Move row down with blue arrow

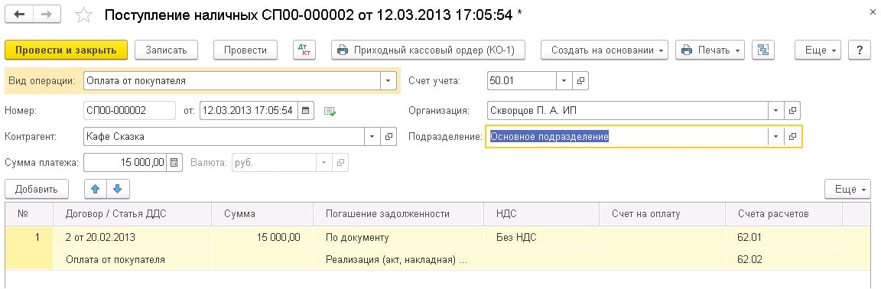coord(118,190)
